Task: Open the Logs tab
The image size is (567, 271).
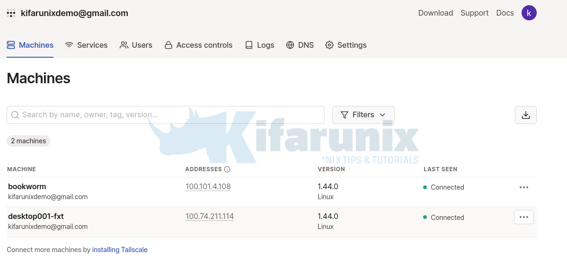Action: [x=259, y=45]
